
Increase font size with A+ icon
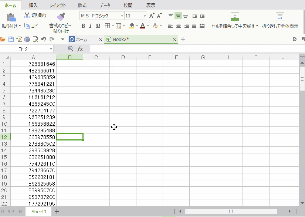point(152,16)
